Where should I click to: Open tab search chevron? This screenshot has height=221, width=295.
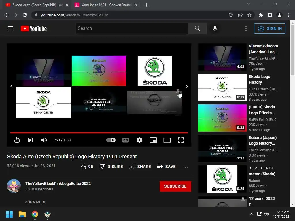point(249,4)
